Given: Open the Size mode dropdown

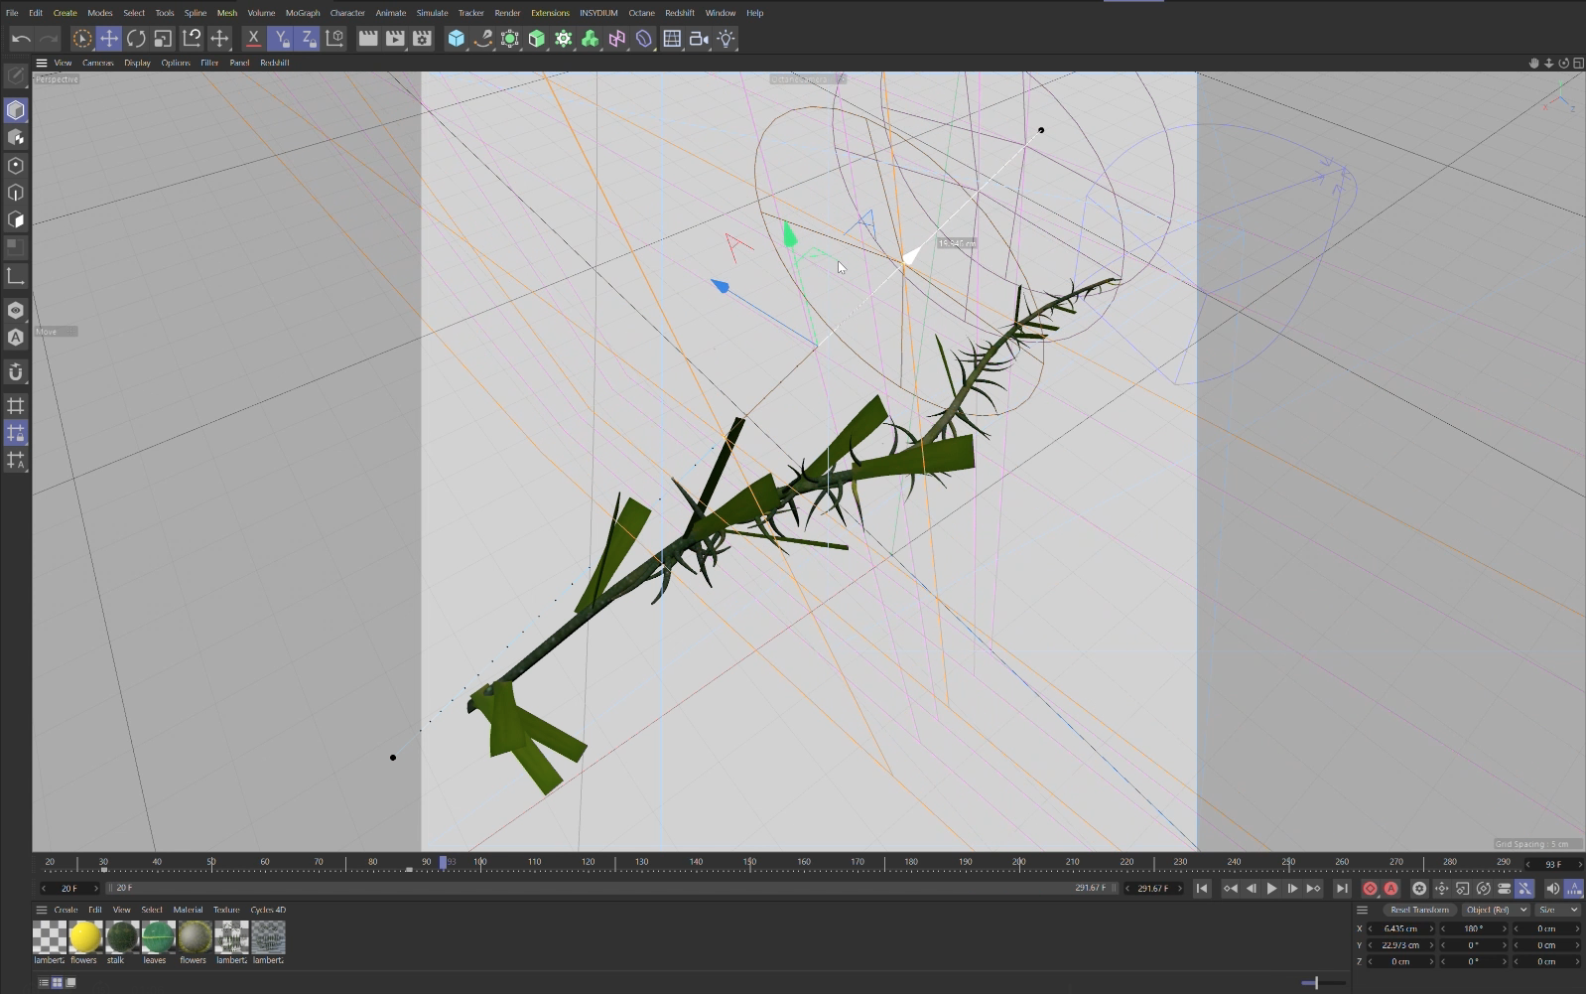Looking at the screenshot, I should (x=1558, y=910).
